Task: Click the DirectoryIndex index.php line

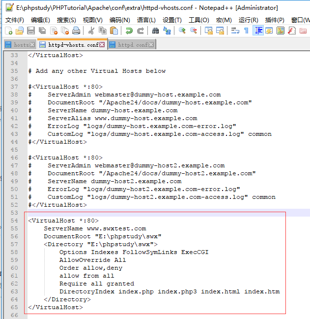Action: click(169, 291)
